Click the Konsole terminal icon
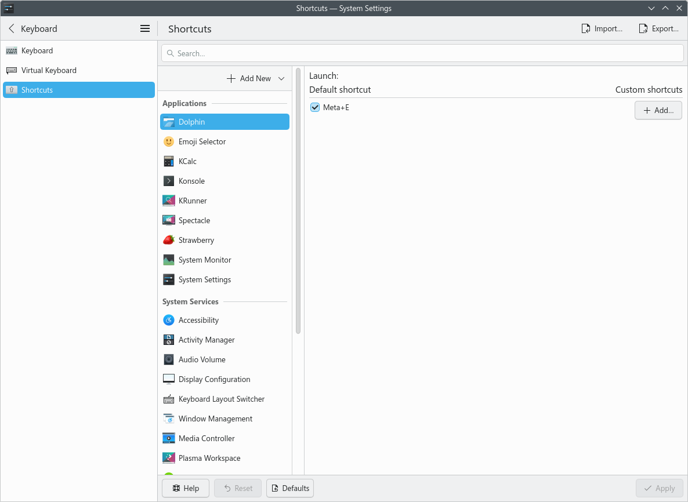This screenshot has width=688, height=502. 169,181
